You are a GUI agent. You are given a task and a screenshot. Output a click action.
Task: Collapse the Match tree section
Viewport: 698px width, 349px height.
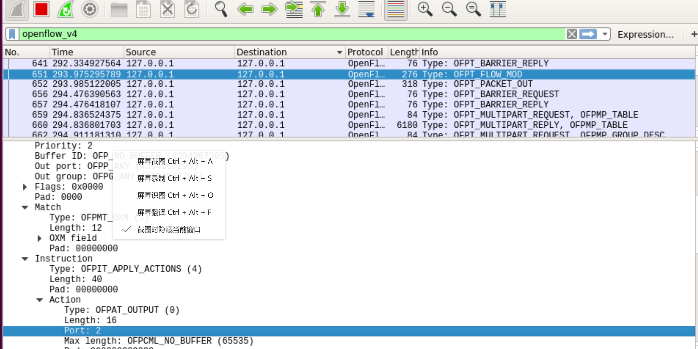click(x=25, y=208)
